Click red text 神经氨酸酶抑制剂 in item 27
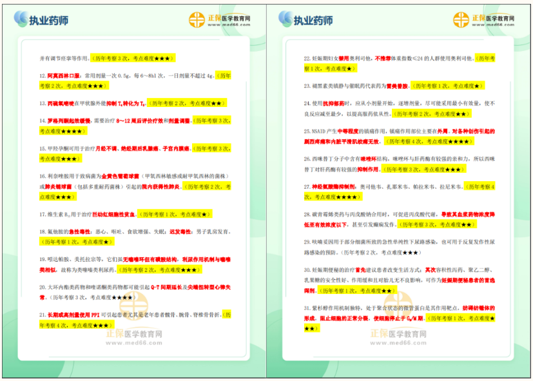This screenshot has width=533, height=381. pyautogui.click(x=334, y=186)
